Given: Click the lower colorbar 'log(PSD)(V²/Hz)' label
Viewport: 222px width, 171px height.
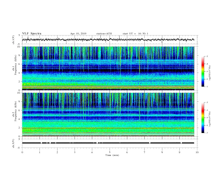Looking at the screenshot, I should coord(210,119).
